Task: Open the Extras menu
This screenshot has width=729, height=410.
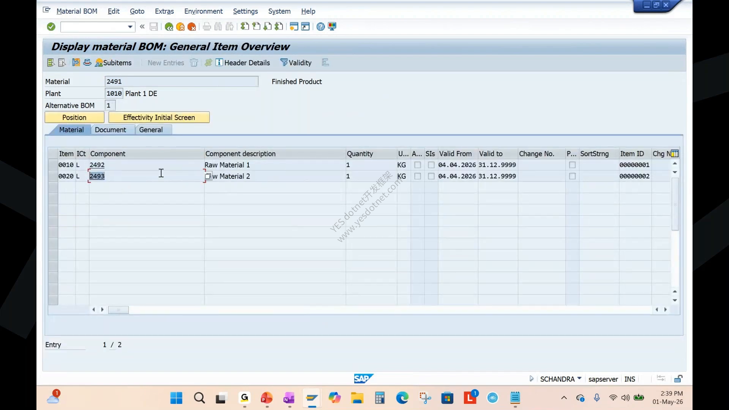Action: 164,11
